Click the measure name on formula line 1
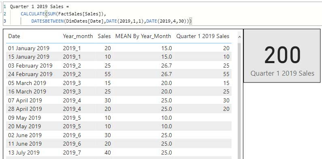The width and height of the screenshot is (322, 159). click(36, 6)
